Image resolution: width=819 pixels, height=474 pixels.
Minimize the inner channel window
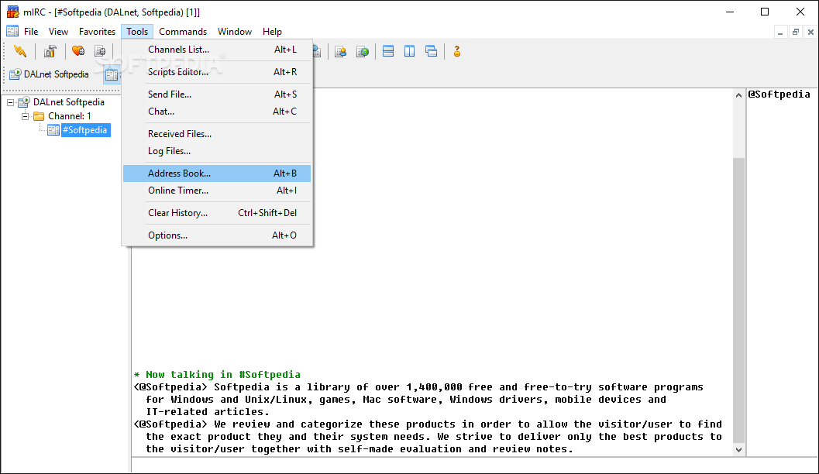779,33
